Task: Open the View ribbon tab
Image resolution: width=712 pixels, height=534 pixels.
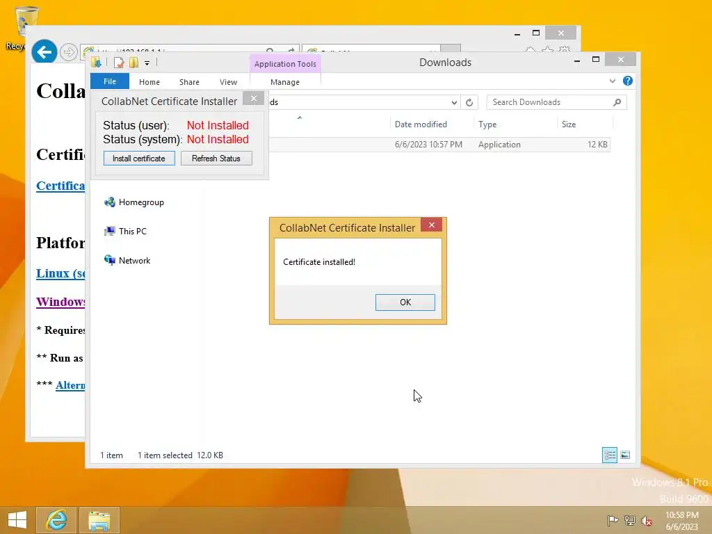Action: tap(228, 82)
